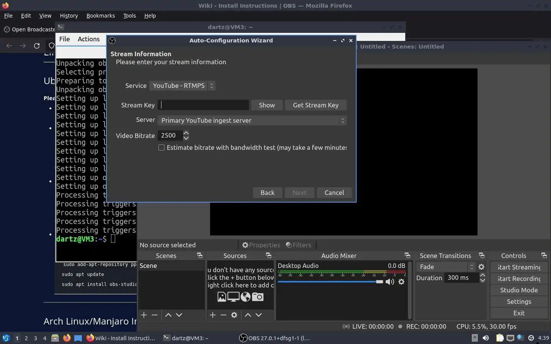Move source up in Sources panel
Image resolution: width=551 pixels, height=344 pixels.
(248, 315)
